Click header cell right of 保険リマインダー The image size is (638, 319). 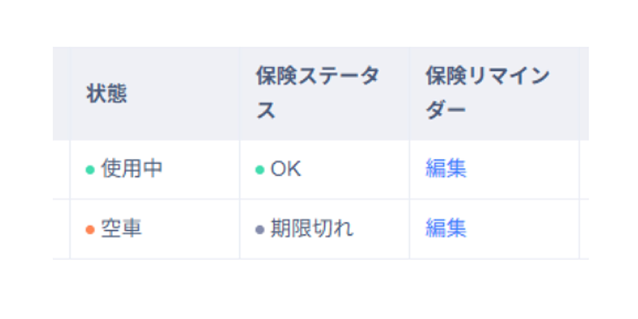coord(584,94)
